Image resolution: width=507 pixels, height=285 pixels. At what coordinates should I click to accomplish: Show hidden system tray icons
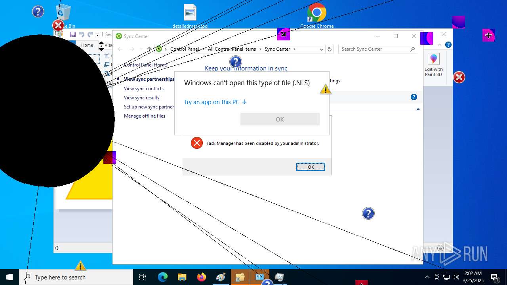click(x=427, y=277)
